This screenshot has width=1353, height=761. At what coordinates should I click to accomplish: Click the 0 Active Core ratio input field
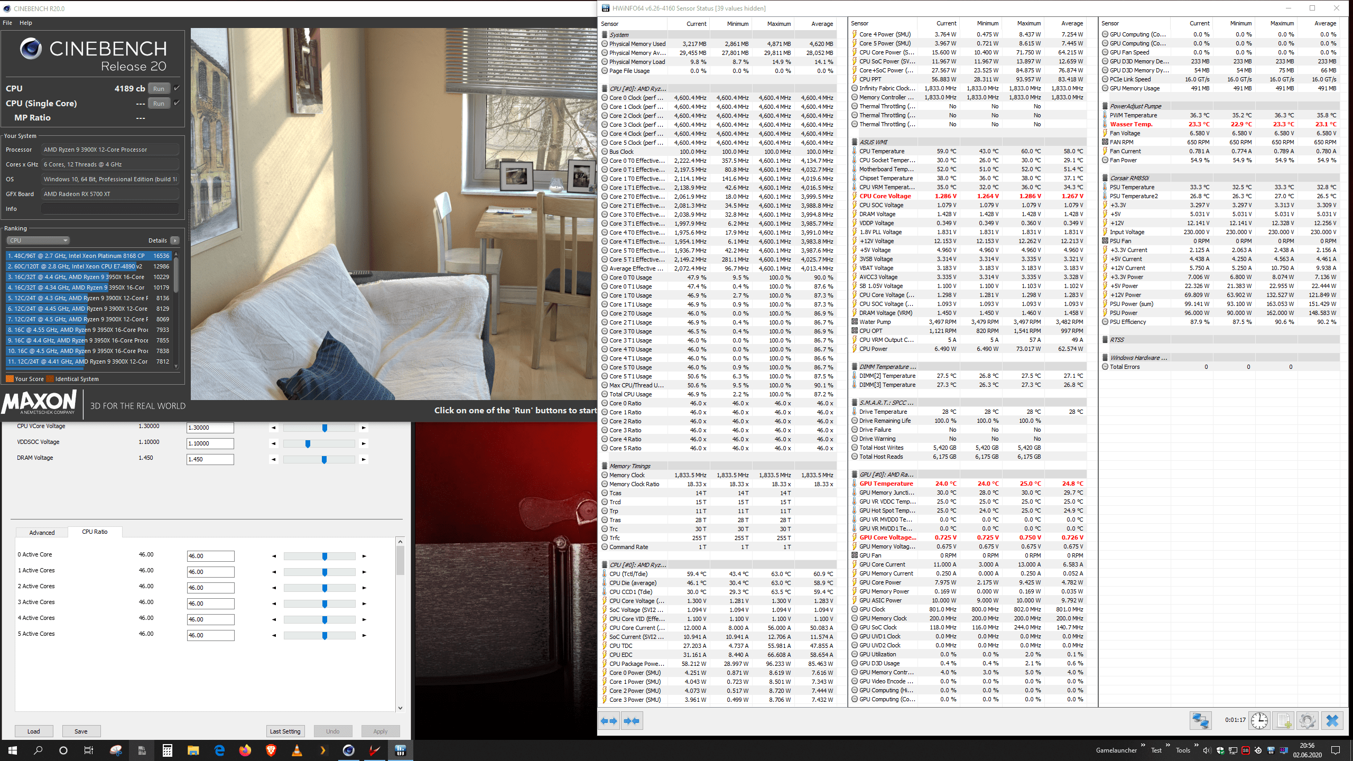tap(210, 556)
